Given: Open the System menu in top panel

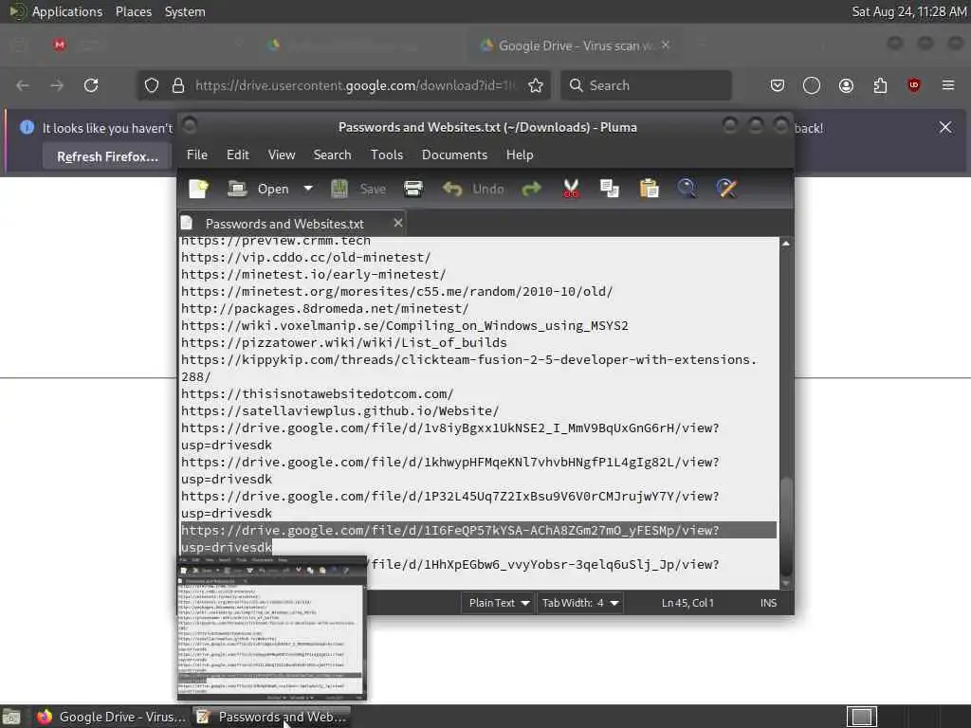Looking at the screenshot, I should click(185, 11).
